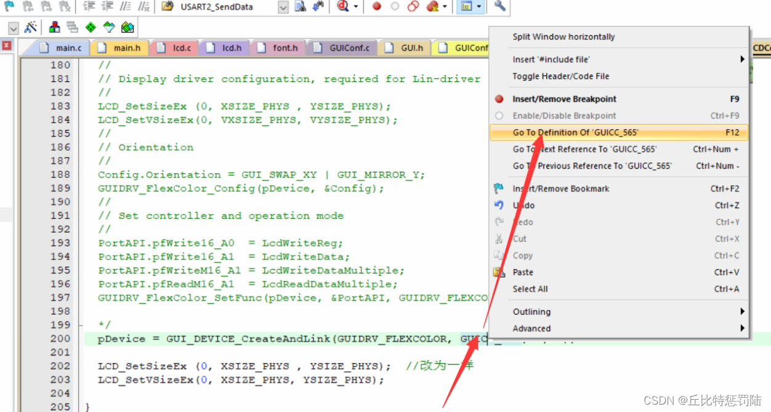Select Redo in context menu
The width and height of the screenshot is (771, 412).
(x=619, y=222)
